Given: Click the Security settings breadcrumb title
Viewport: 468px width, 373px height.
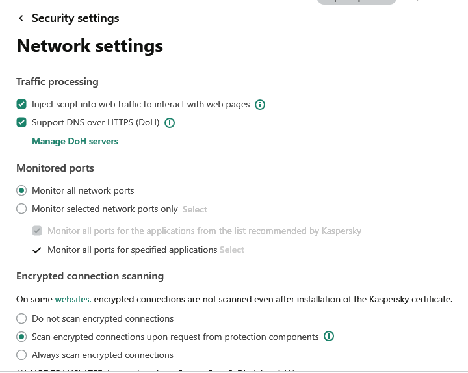Looking at the screenshot, I should click(75, 18).
